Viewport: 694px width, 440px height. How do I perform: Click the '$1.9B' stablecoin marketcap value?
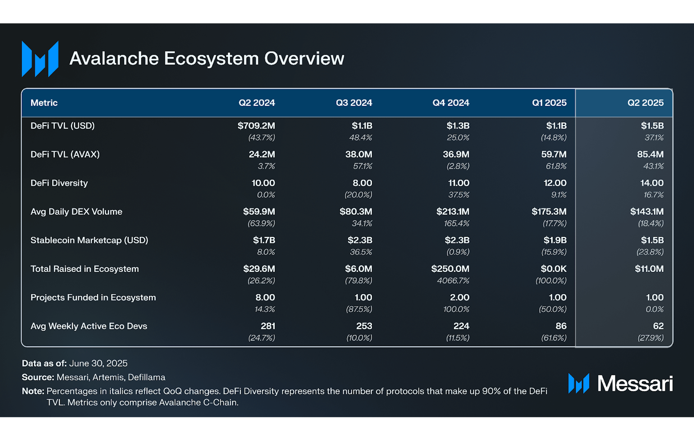[x=555, y=240]
